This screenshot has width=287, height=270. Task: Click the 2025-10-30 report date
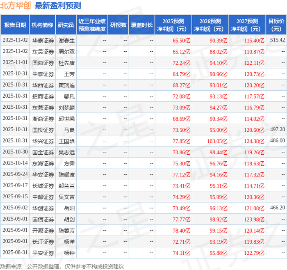(x=15, y=152)
